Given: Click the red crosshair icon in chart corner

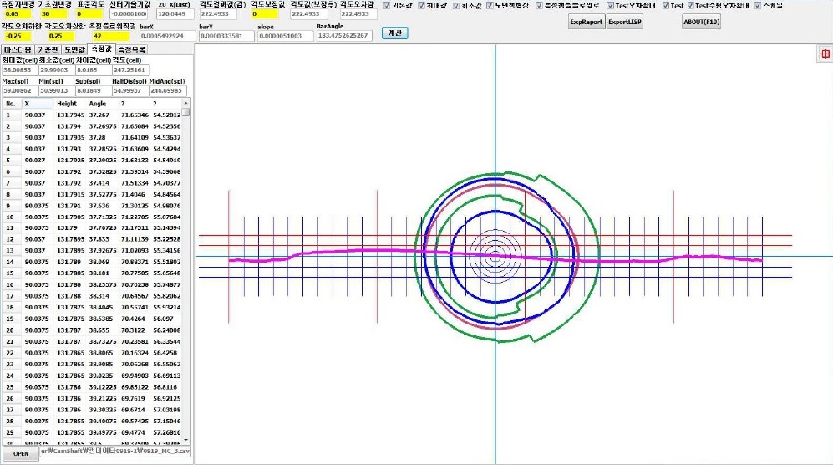Looking at the screenshot, I should pos(824,54).
